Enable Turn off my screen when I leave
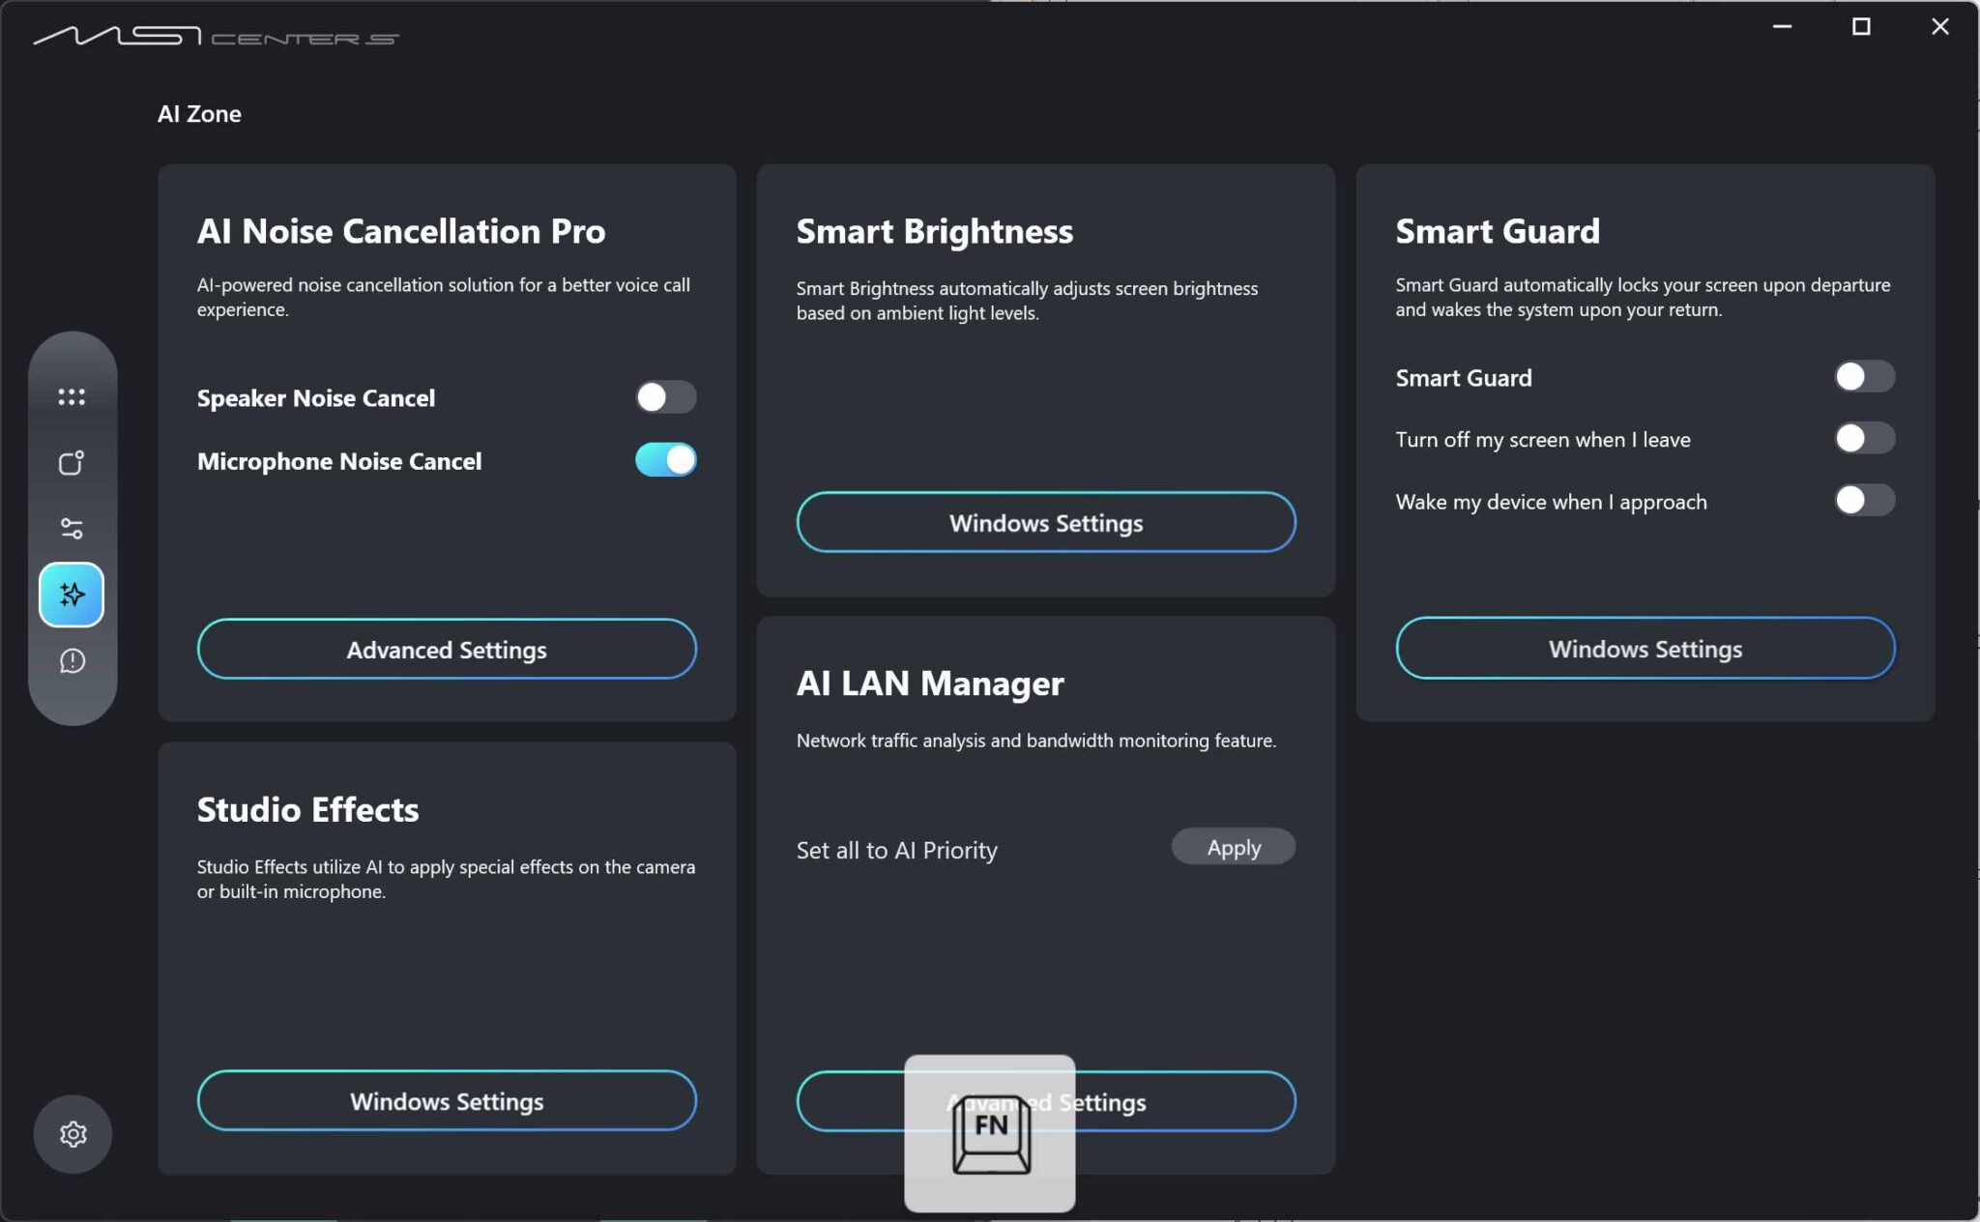1980x1222 pixels. pyautogui.click(x=1864, y=439)
